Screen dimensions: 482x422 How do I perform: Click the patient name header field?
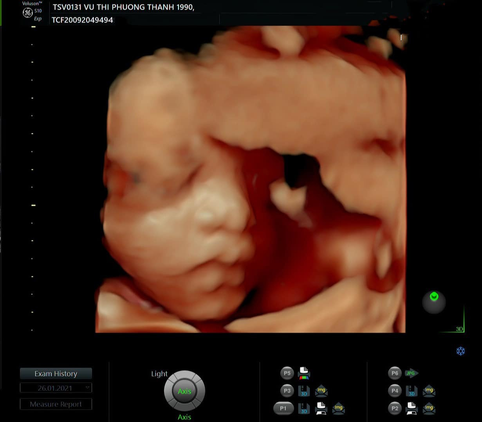tap(124, 7)
